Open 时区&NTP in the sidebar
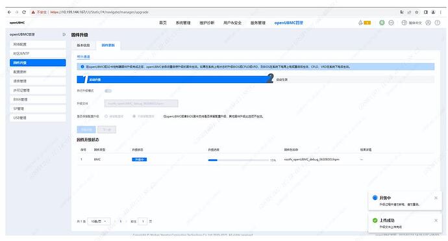 point(38,53)
